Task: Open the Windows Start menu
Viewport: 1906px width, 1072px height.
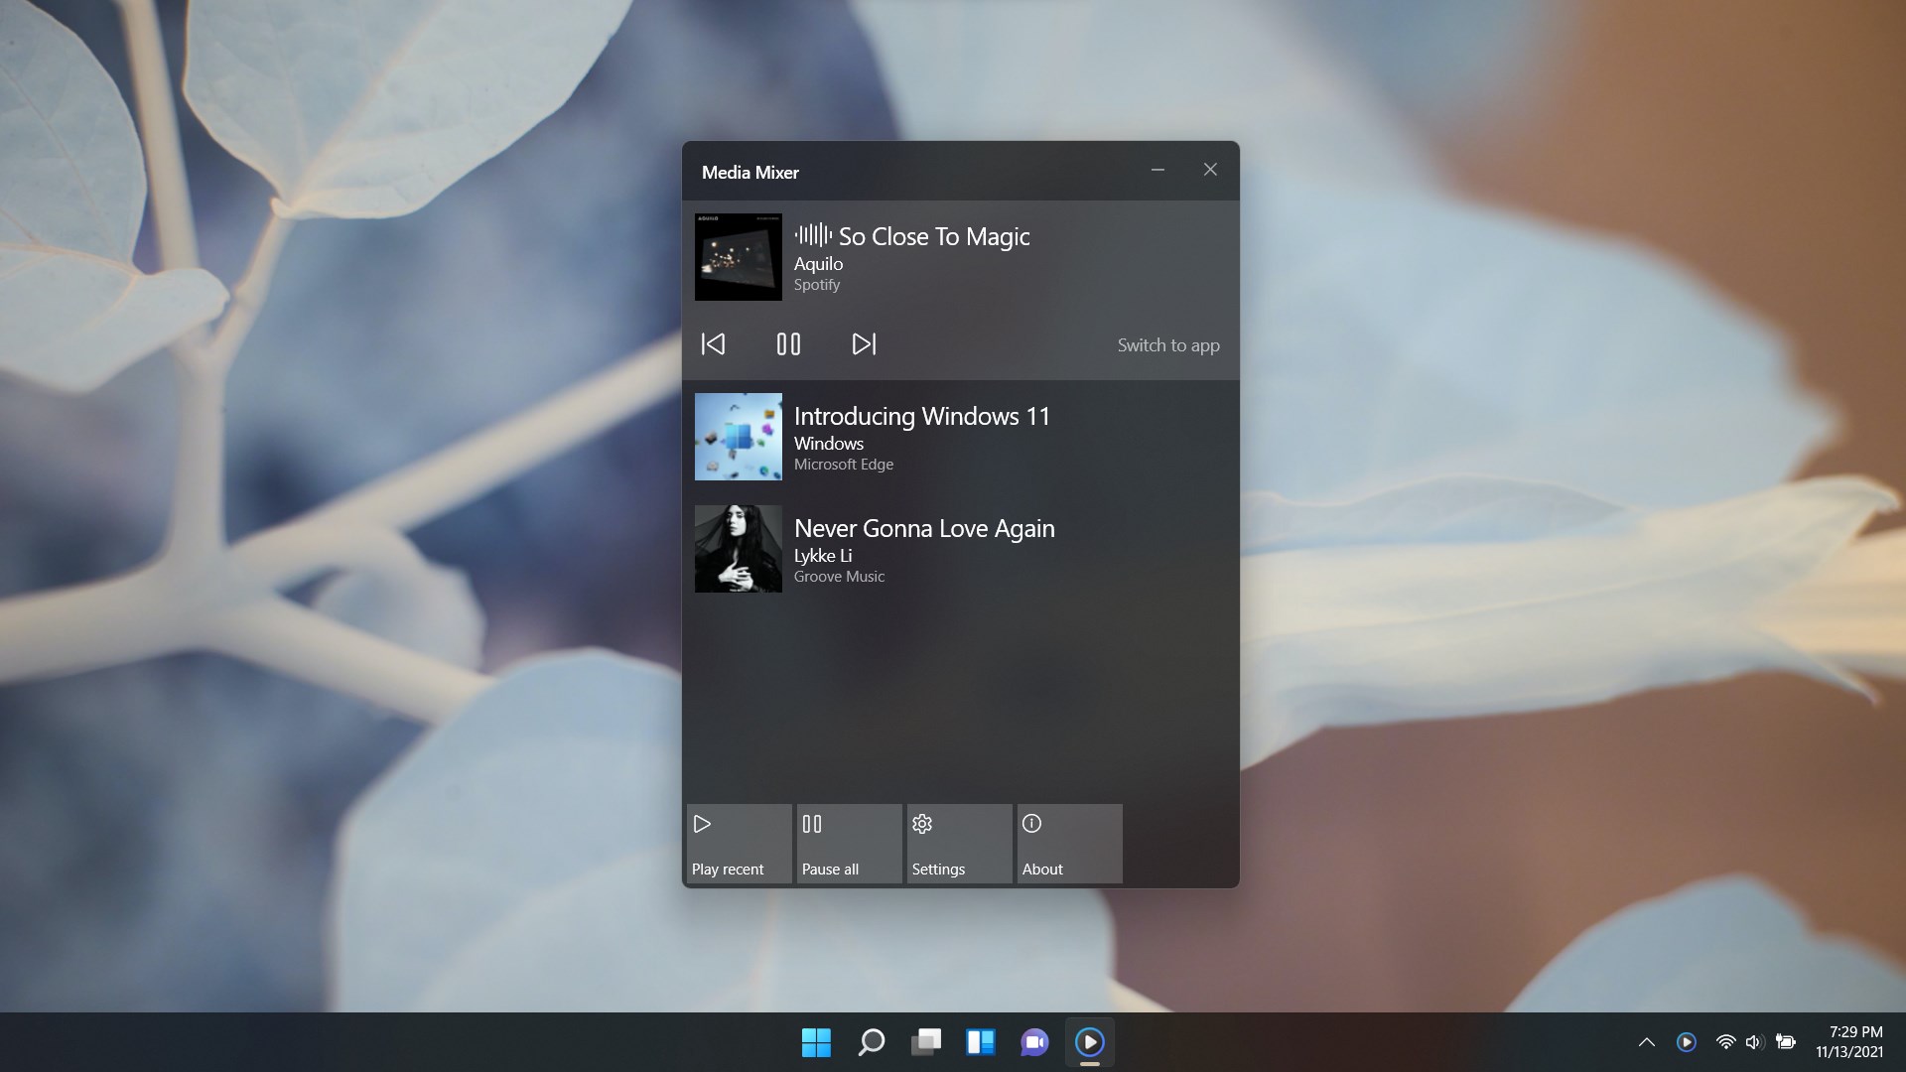Action: pos(816,1042)
